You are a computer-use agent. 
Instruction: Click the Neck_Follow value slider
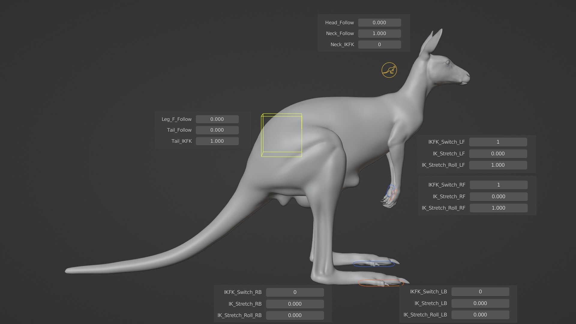pyautogui.click(x=379, y=33)
